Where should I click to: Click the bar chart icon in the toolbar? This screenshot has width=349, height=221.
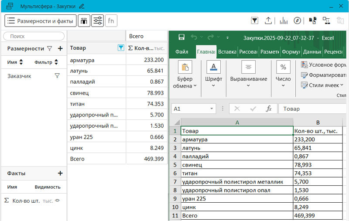[x=284, y=20]
